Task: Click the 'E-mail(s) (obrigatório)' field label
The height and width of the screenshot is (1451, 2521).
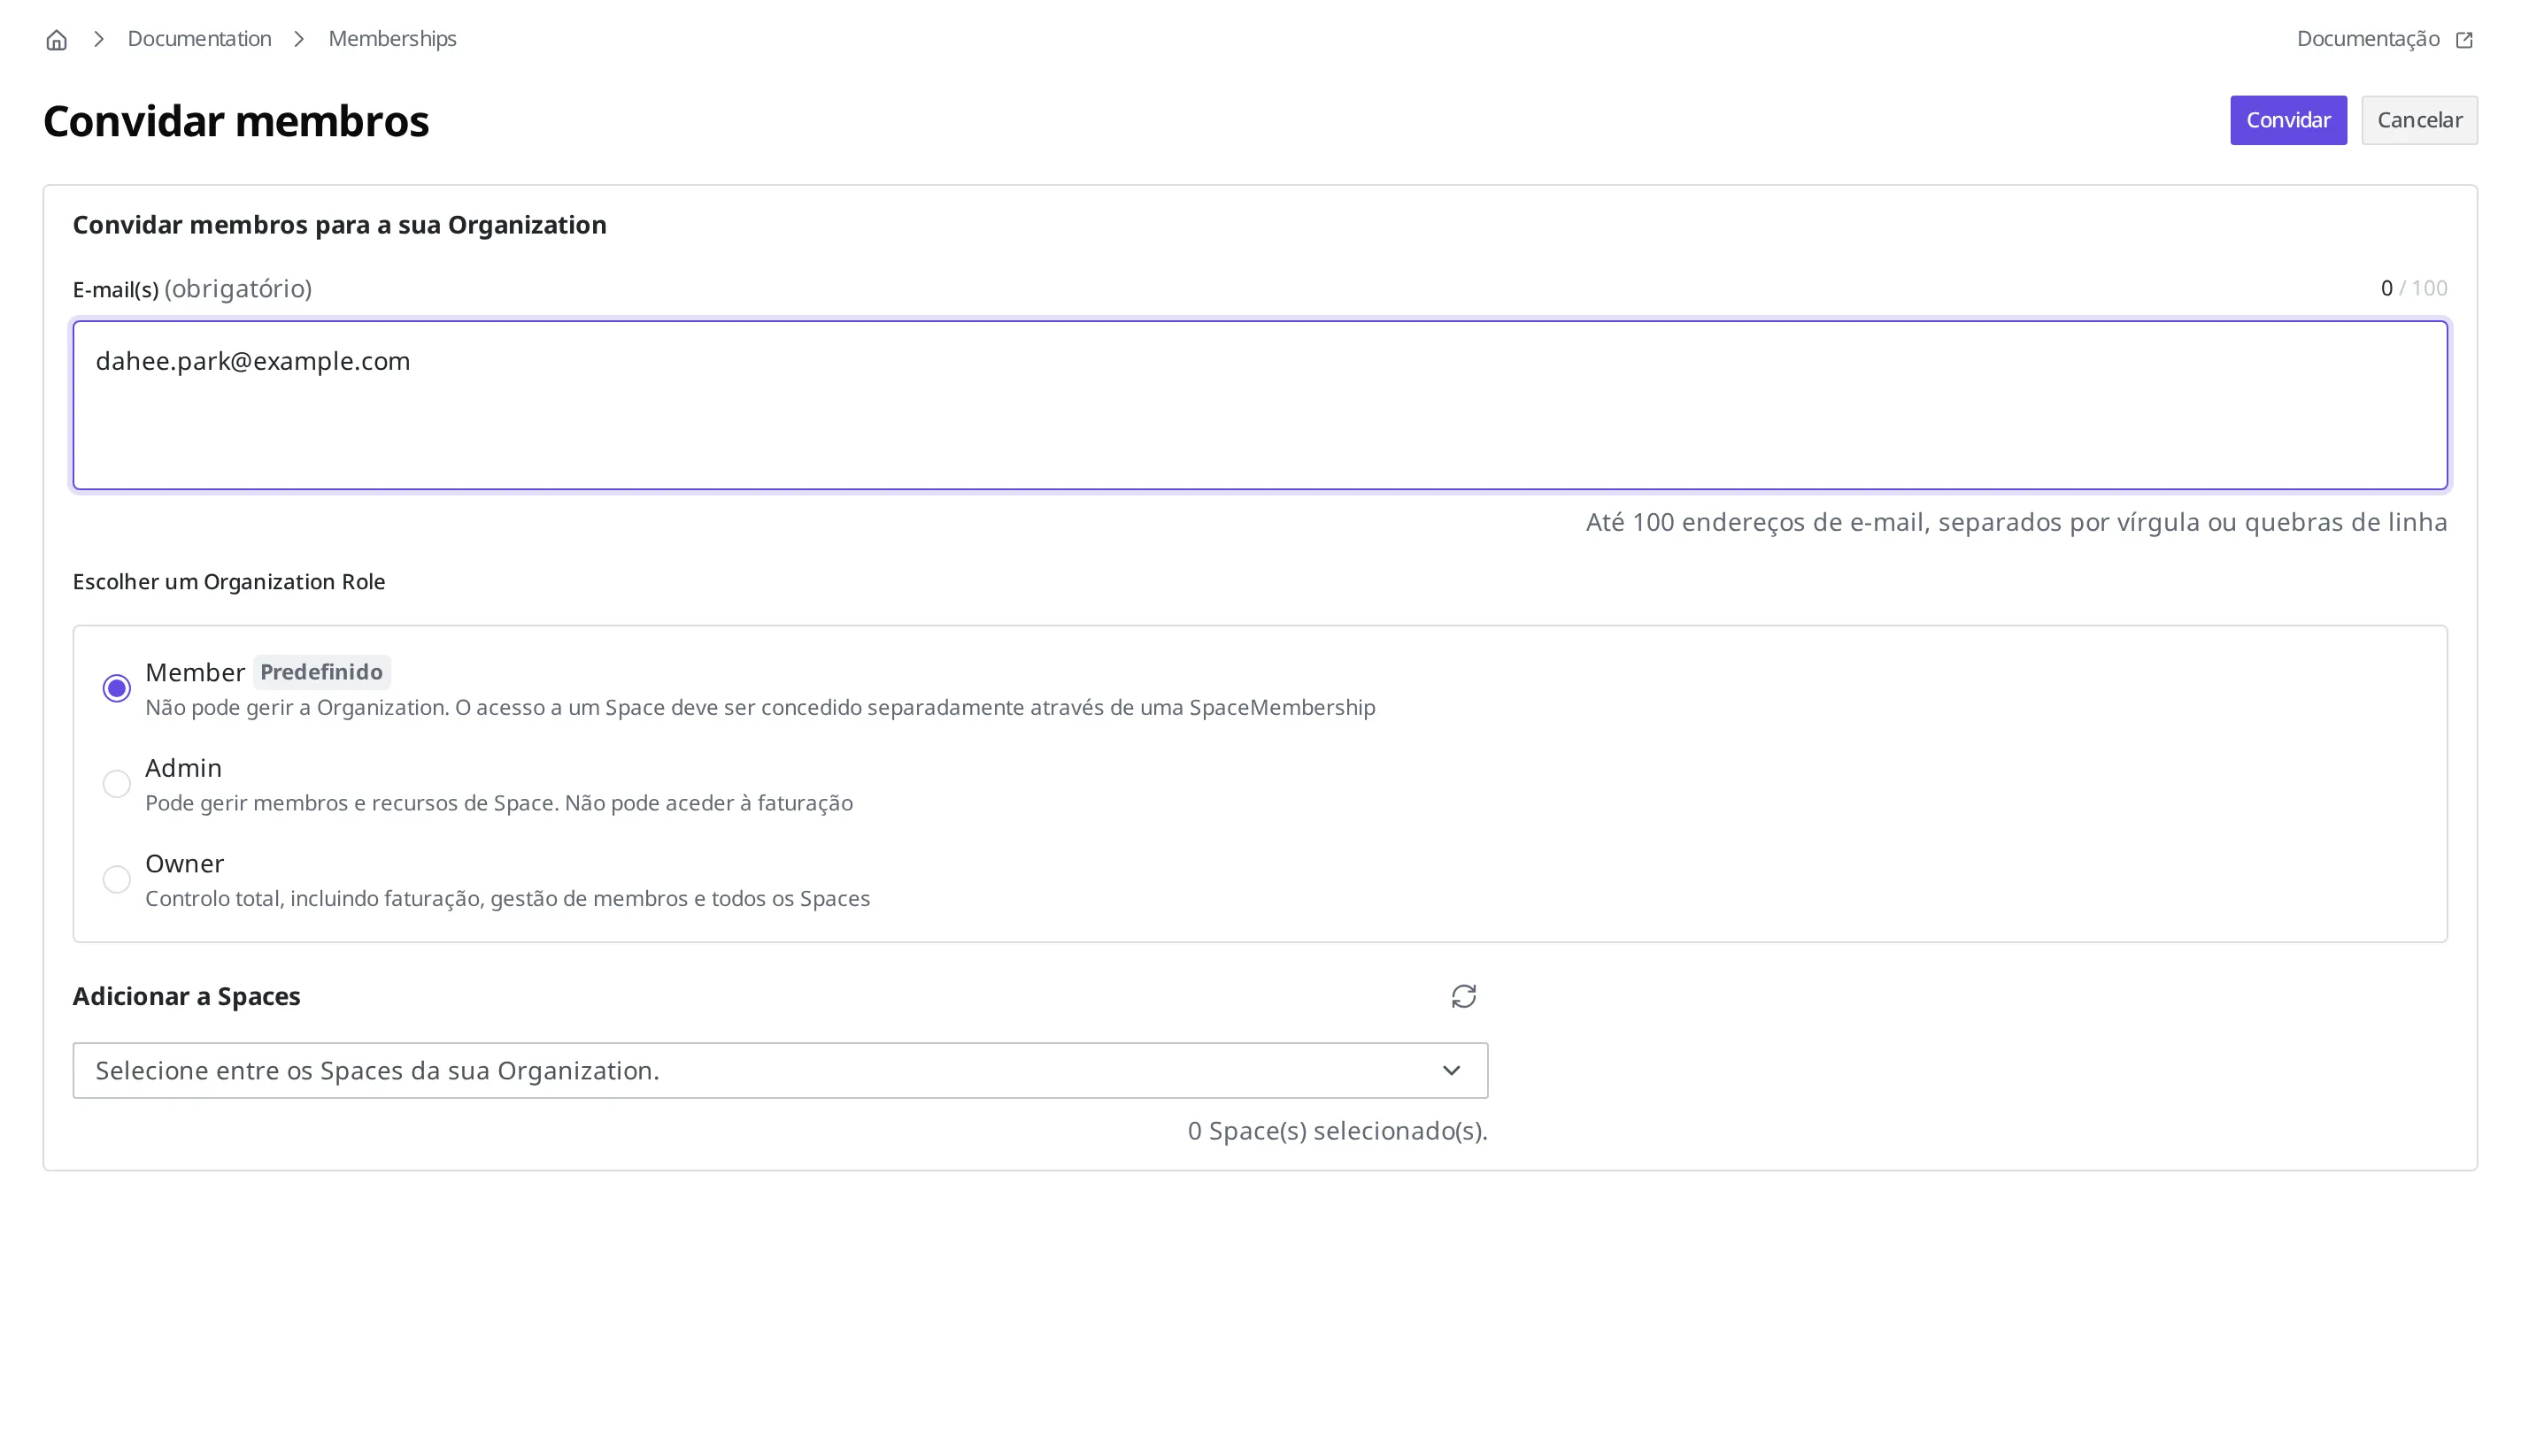Action: click(192, 289)
